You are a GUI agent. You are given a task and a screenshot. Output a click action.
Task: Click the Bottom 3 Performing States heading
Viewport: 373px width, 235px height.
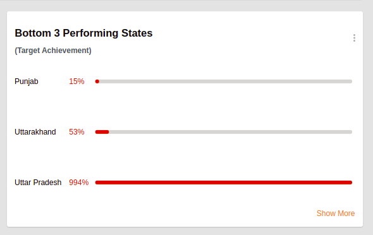pyautogui.click(x=83, y=33)
